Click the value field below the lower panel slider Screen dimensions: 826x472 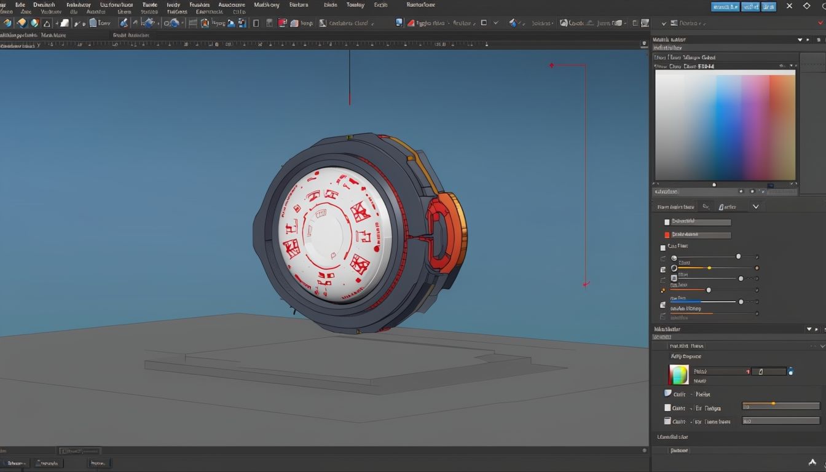[x=781, y=421]
